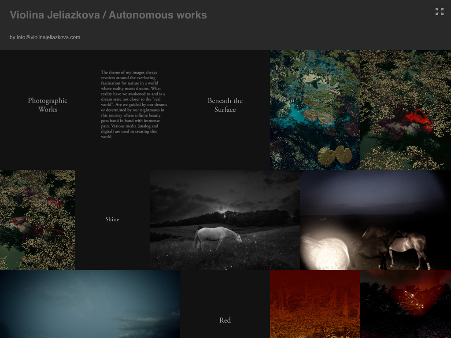
Task: Select the 'Shine' series title tile
Action: coord(112,220)
